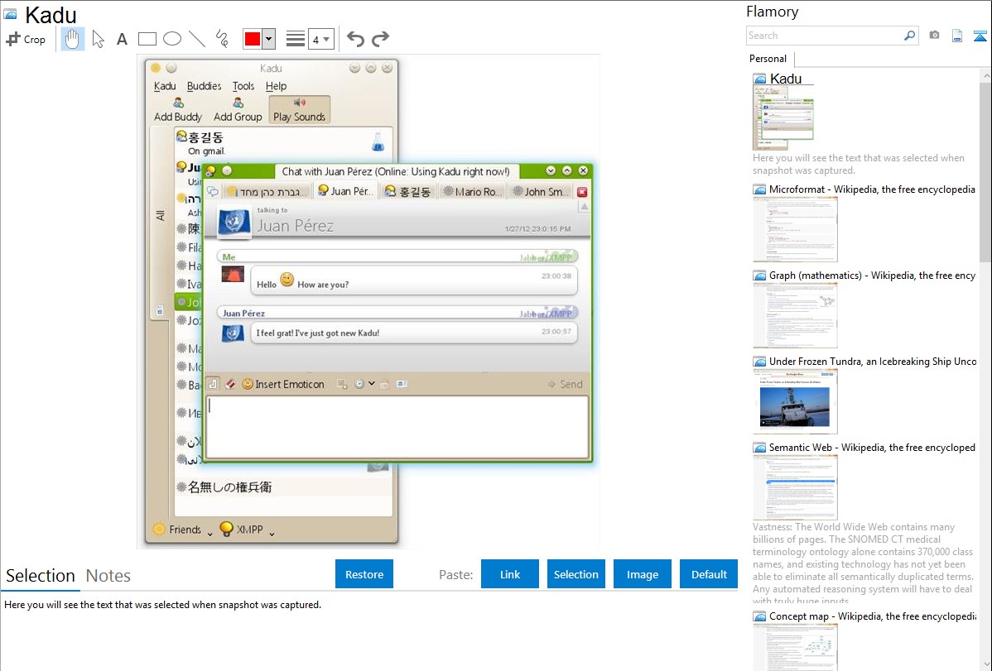Select the icebreaking ship thumbnail
Screen dimensions: 992x671
click(x=795, y=401)
